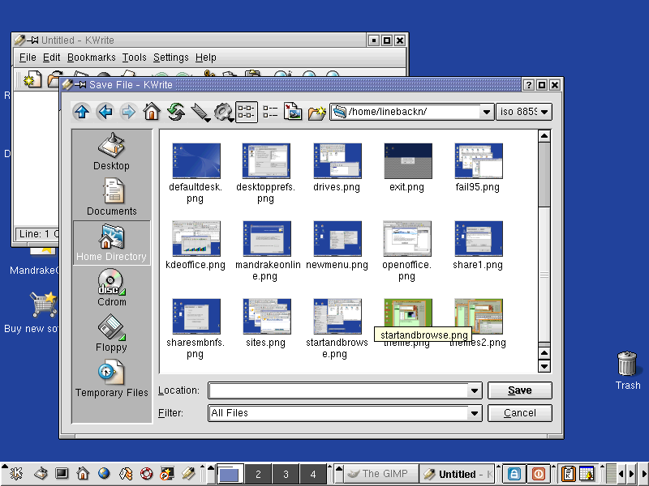
Task: Open the iso 8859 encoding dropdown
Action: (544, 112)
